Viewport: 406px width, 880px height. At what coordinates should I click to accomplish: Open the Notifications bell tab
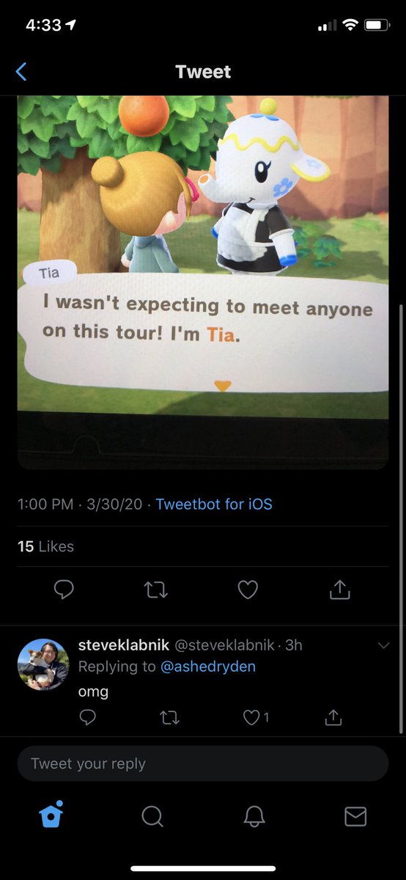tap(254, 816)
